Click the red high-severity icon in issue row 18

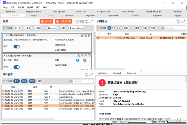point(161,38)
